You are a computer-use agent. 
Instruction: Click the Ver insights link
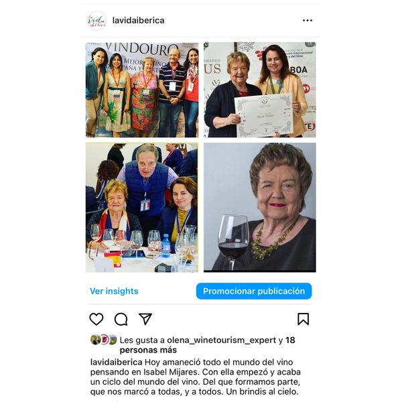tap(114, 291)
